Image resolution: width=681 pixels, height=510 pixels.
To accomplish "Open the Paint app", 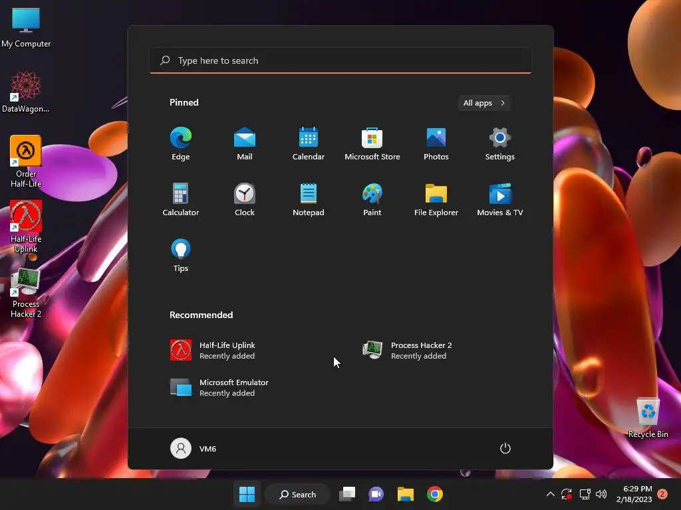I will click(x=372, y=199).
